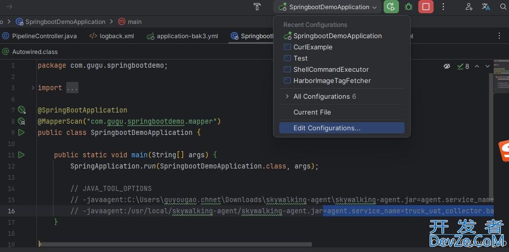Click the translate icon in the toolbar
This screenshot has width=509, height=252.
coord(486,7)
